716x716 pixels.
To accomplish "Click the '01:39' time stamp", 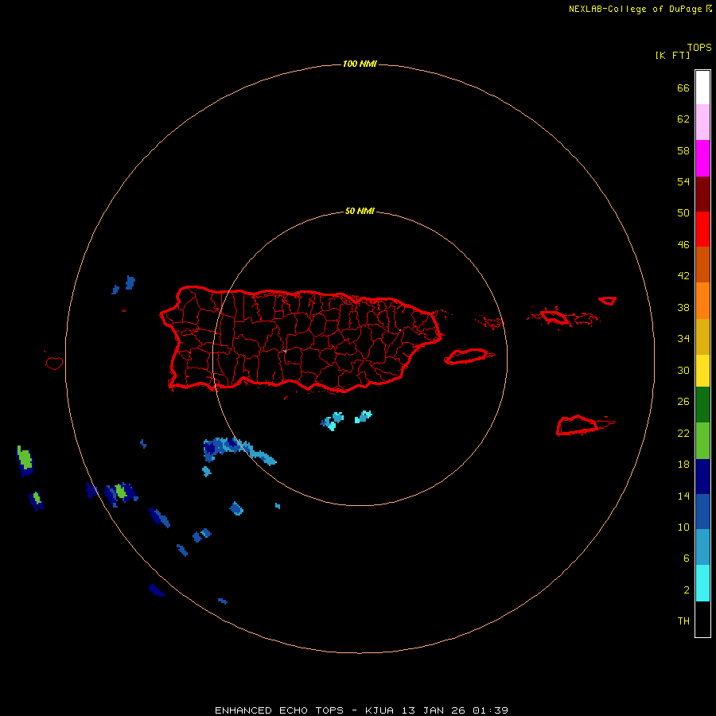I will [490, 710].
